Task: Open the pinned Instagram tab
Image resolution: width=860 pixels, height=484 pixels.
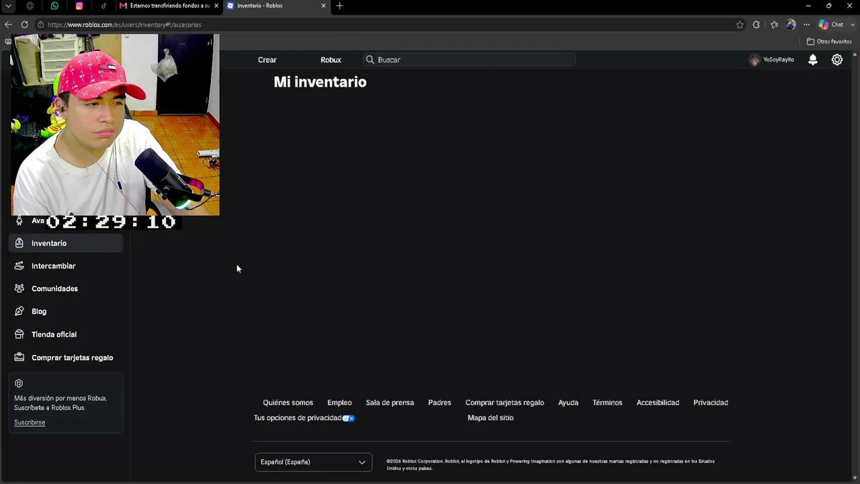Action: (79, 6)
